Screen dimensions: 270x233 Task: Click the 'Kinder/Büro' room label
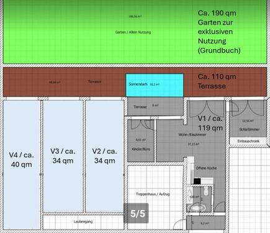click(x=141, y=149)
